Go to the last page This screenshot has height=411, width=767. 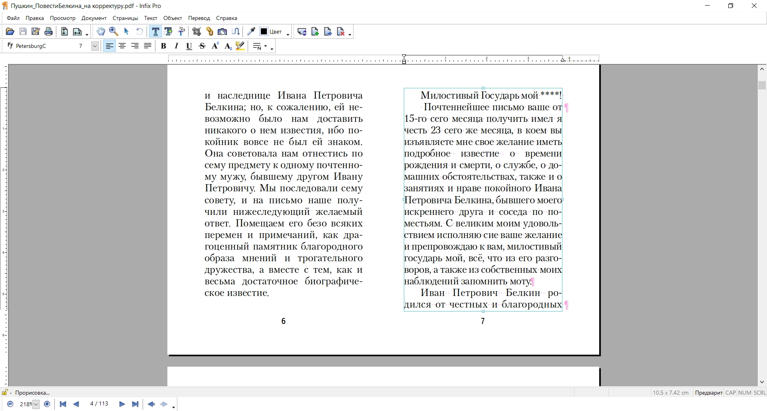[135, 404]
